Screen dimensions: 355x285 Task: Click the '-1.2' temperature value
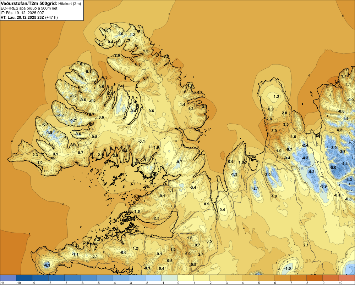click(x=132, y=35)
